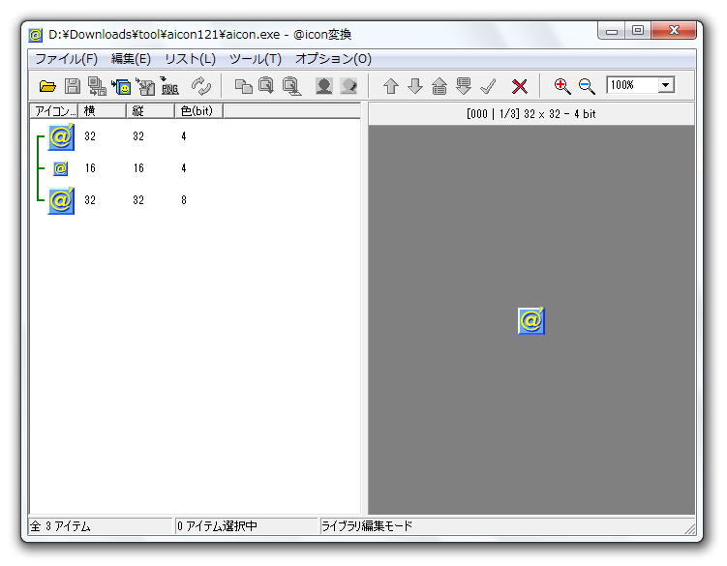Viewport: 727px width, 566px height.
Task: Click the open file folder icon
Action: (47, 86)
